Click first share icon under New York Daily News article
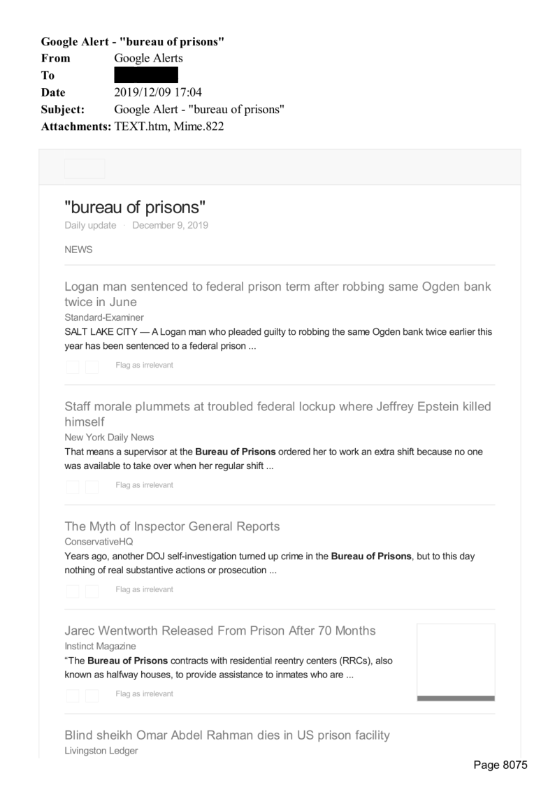The width and height of the screenshot is (555, 785). click(x=73, y=486)
